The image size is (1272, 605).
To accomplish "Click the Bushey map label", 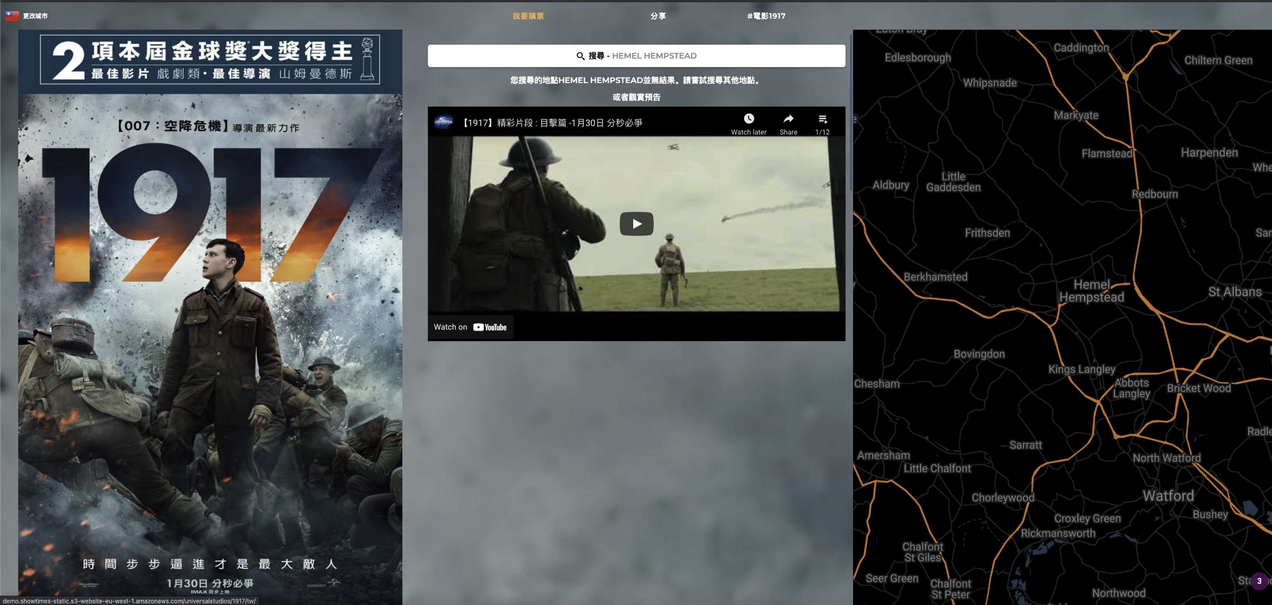I will tap(1210, 514).
